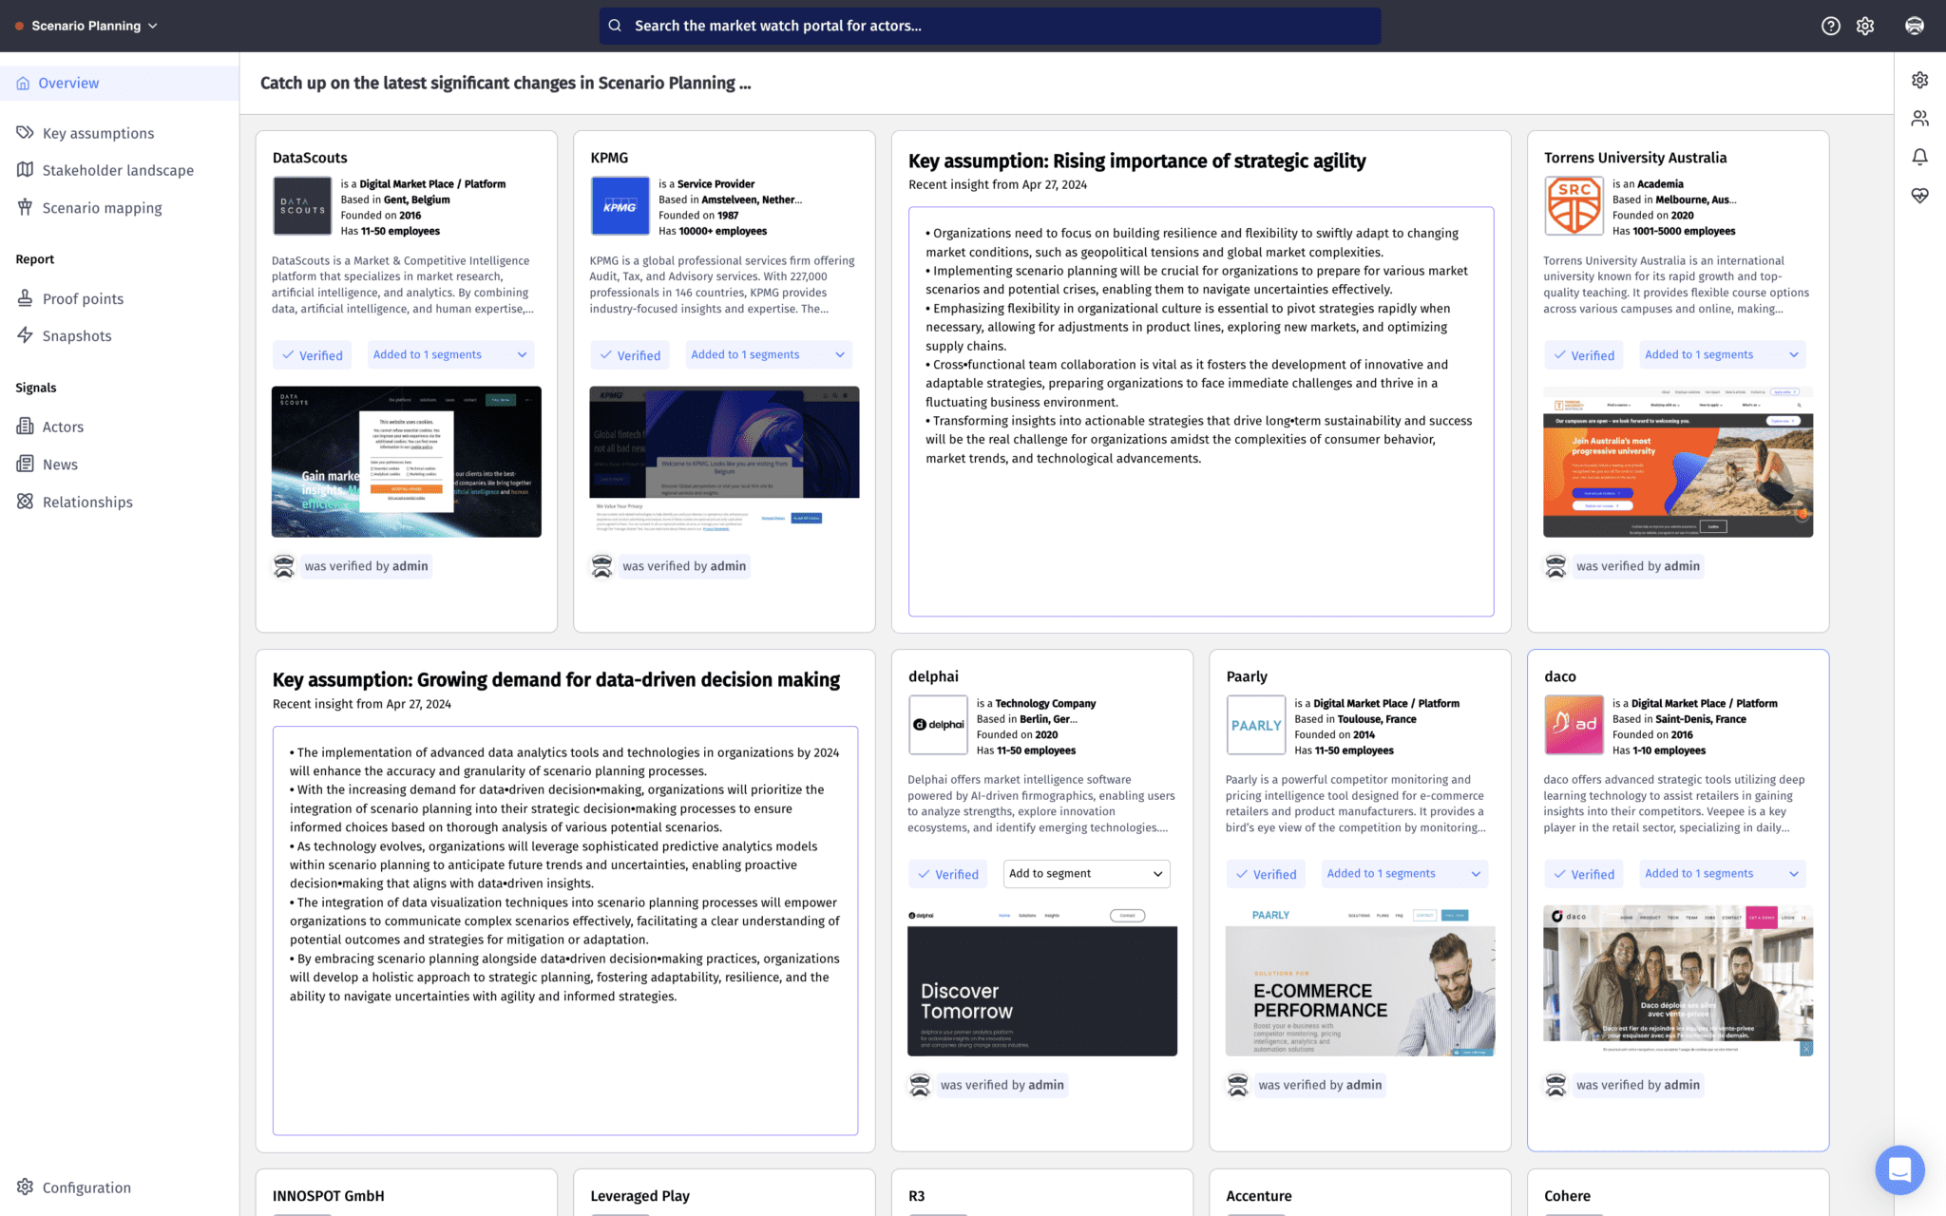The height and width of the screenshot is (1216, 1946).
Task: Open Stakeholder landscape in sidebar
Action: point(118,170)
